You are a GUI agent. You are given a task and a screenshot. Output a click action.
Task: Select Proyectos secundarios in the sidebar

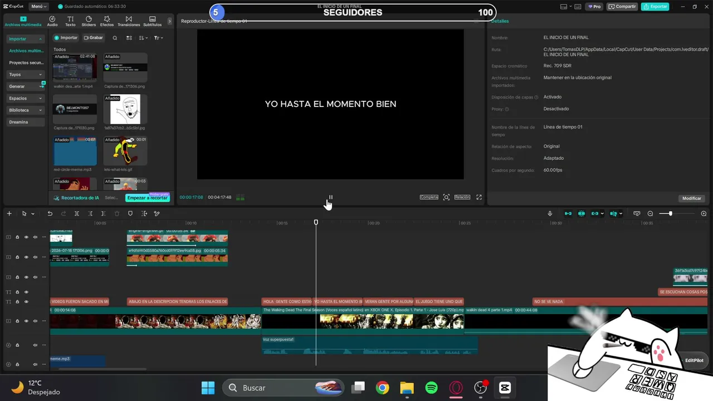pos(26,63)
